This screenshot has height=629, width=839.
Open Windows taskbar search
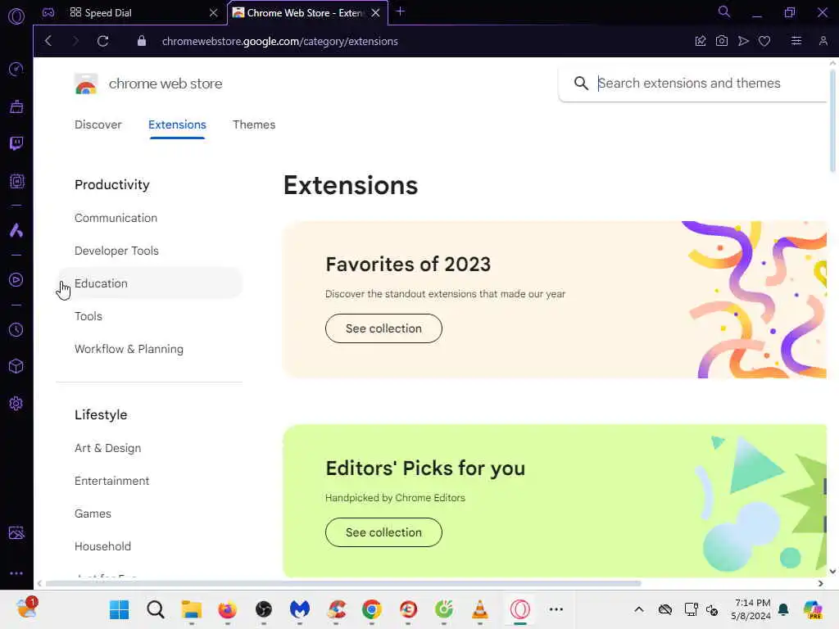(156, 609)
